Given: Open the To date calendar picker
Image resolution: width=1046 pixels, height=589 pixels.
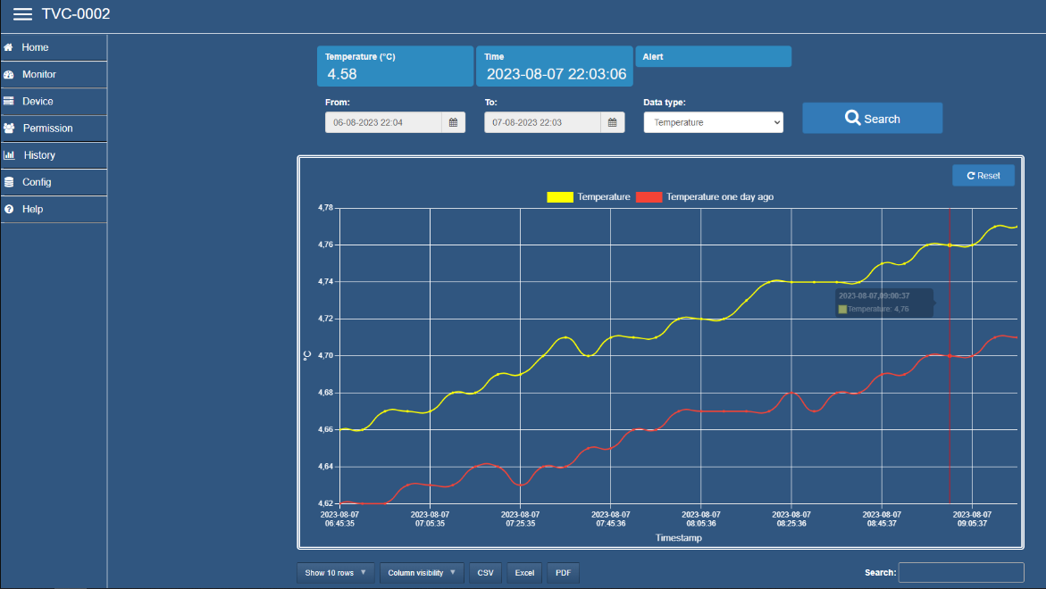Looking at the screenshot, I should point(612,122).
